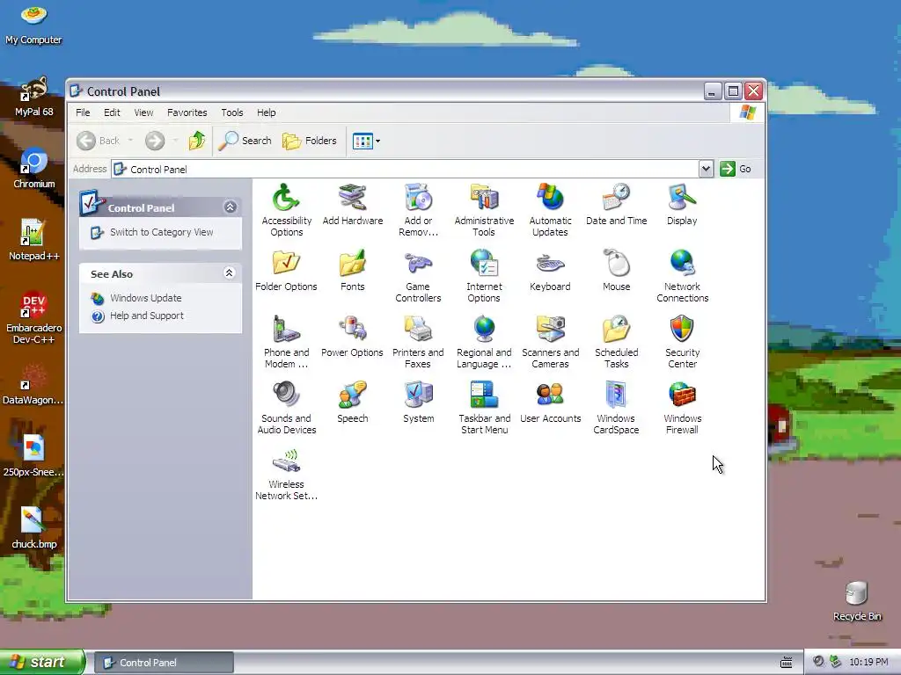
Task: Open Add Hardware wizard icon
Action: click(x=352, y=198)
